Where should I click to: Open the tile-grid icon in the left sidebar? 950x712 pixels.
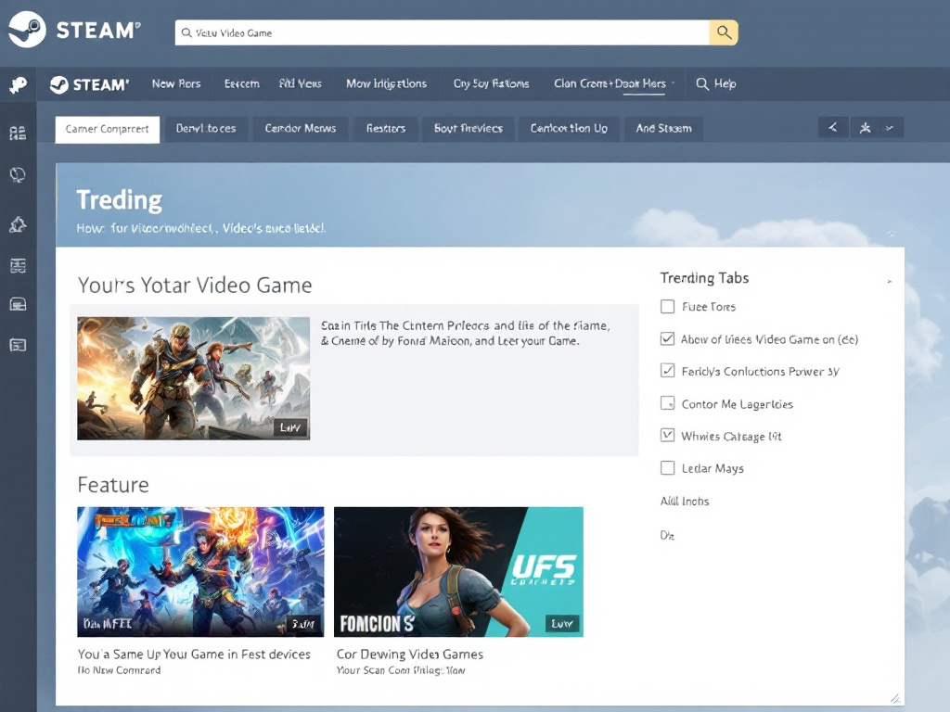pyautogui.click(x=18, y=133)
